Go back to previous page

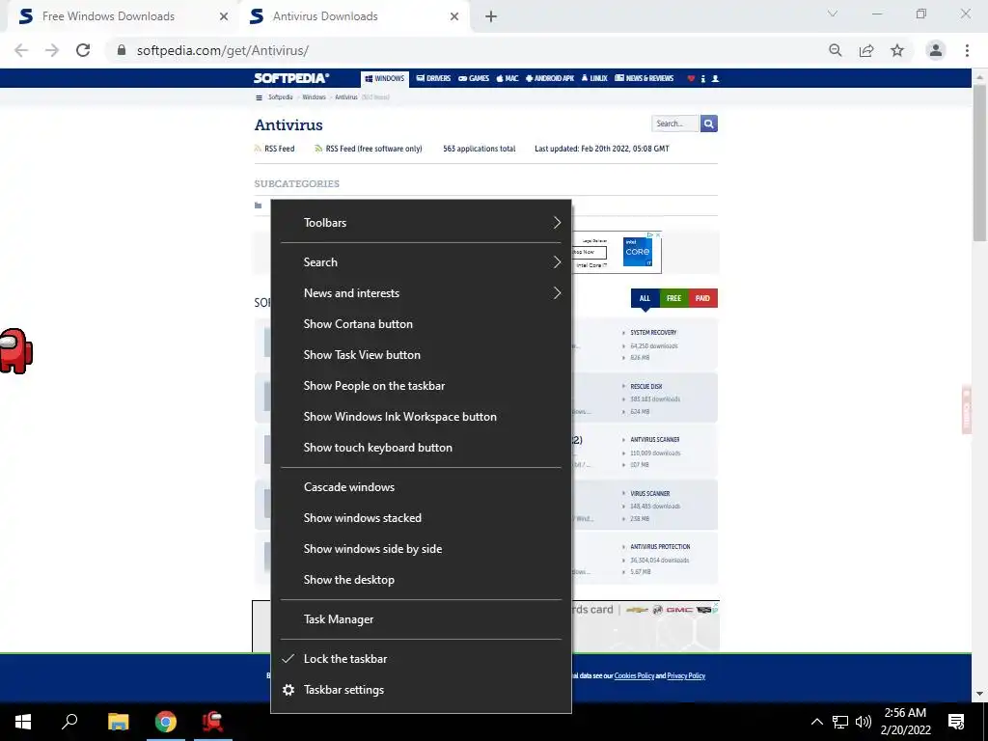pos(21,50)
